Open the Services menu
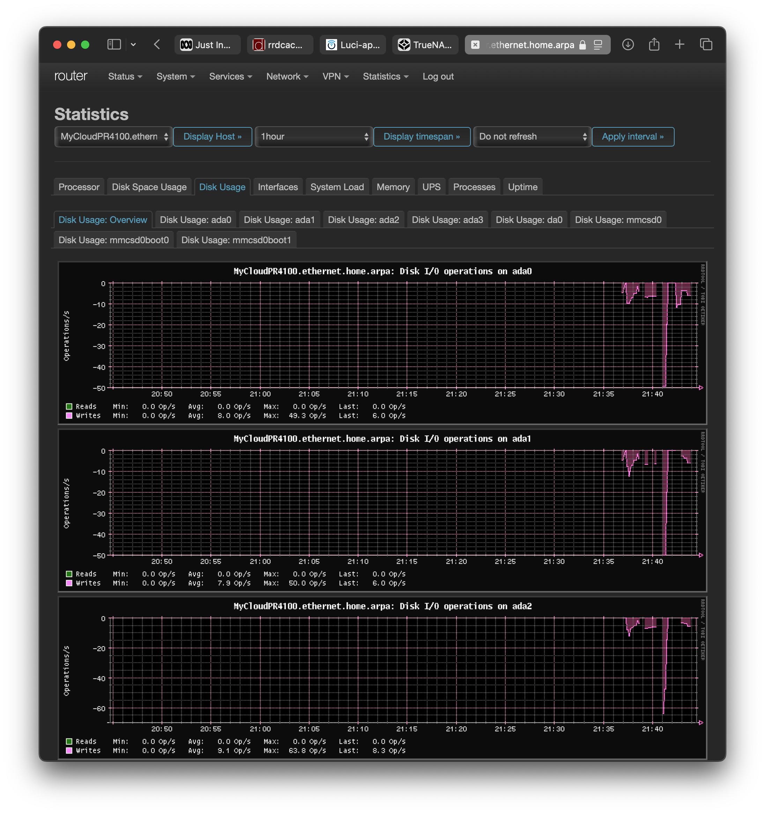This screenshot has height=813, width=765. (231, 76)
